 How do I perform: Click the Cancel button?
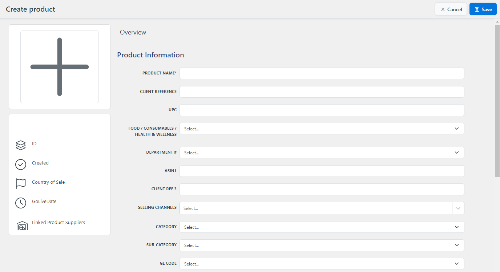pos(451,9)
